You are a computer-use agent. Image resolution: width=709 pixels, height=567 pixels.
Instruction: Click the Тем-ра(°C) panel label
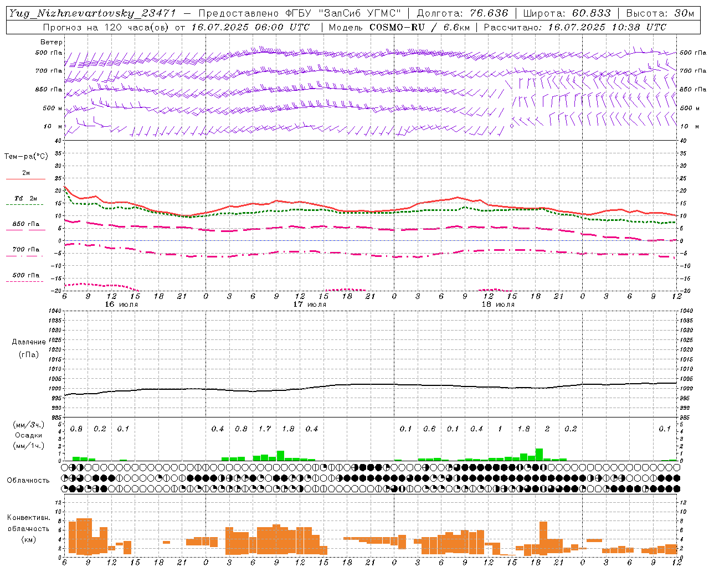(x=27, y=157)
